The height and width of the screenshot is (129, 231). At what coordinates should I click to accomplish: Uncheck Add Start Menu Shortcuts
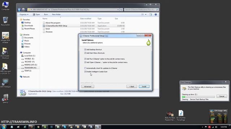click(85, 53)
